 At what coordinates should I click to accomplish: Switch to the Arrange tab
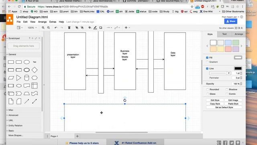pyautogui.click(x=239, y=34)
